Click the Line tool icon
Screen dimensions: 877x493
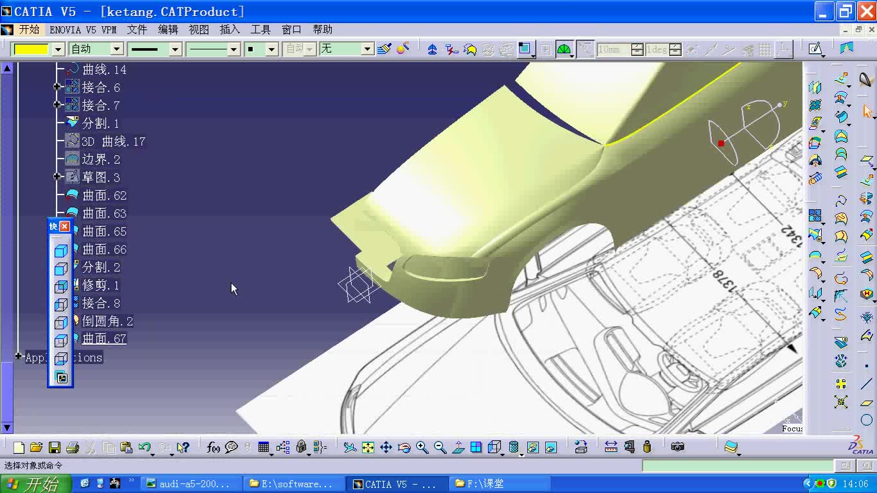click(867, 385)
